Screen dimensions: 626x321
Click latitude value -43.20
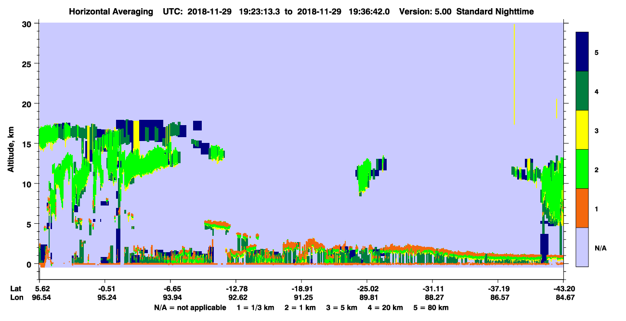tap(563, 289)
